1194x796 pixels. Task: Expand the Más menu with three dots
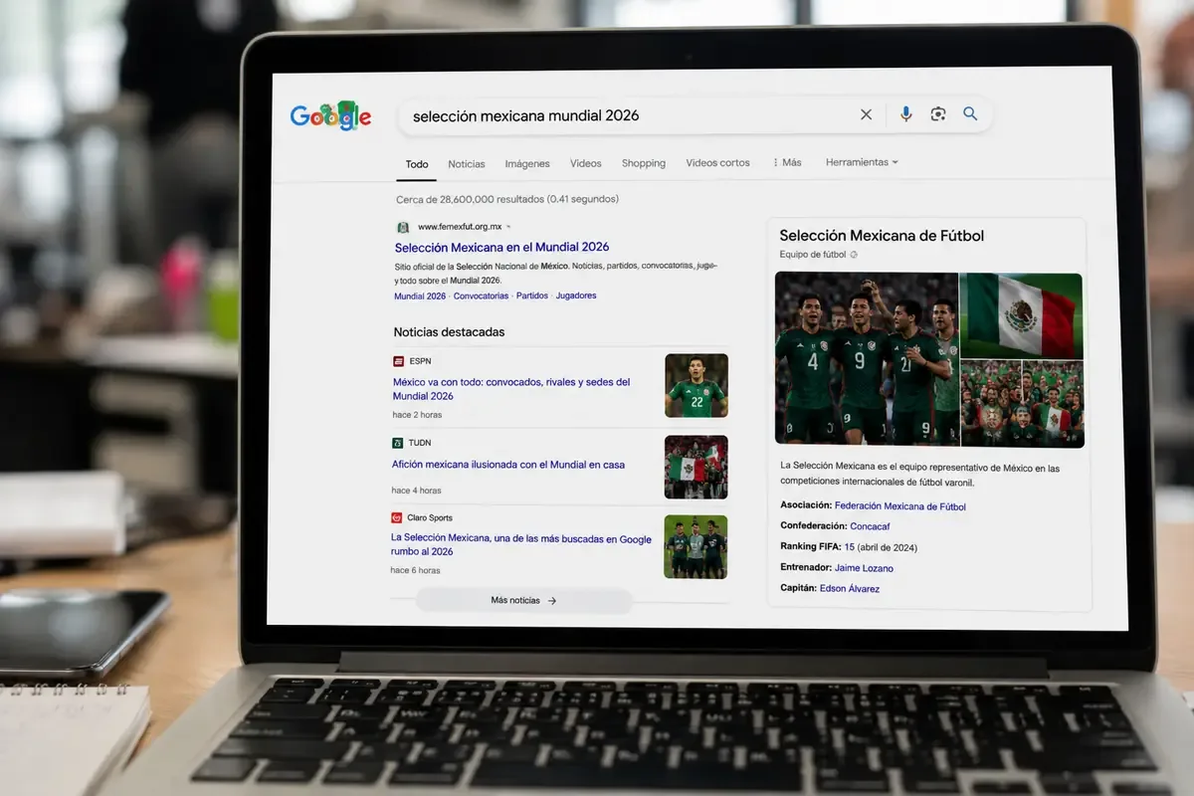pos(787,162)
